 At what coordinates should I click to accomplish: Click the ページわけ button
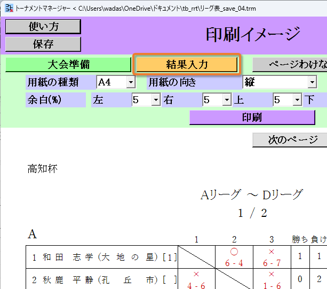click(x=290, y=64)
